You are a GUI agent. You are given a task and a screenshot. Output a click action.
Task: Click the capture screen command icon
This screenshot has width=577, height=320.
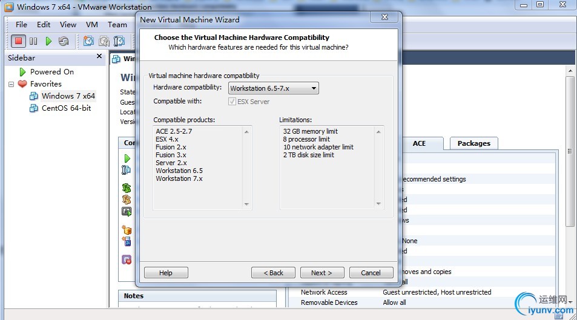(127, 212)
